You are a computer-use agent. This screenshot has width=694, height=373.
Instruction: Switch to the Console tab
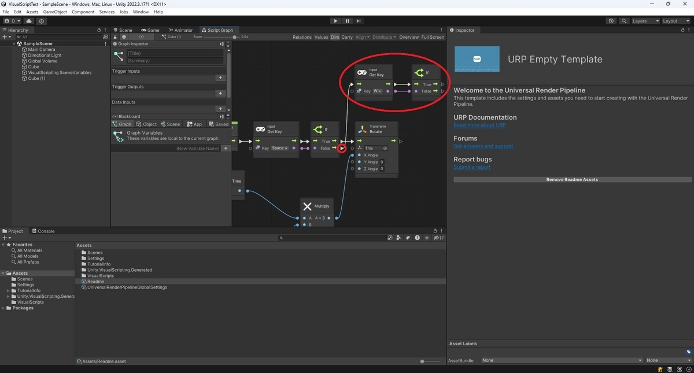coord(43,231)
